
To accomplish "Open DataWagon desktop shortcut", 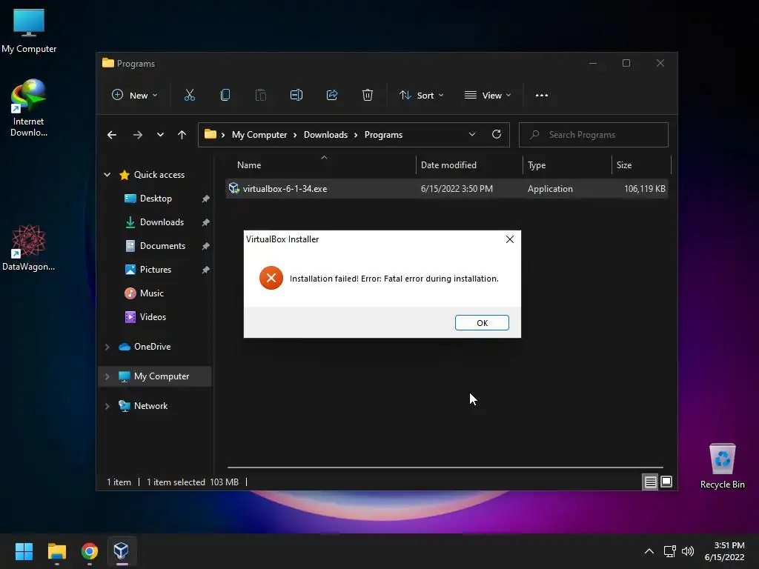I will (29, 247).
